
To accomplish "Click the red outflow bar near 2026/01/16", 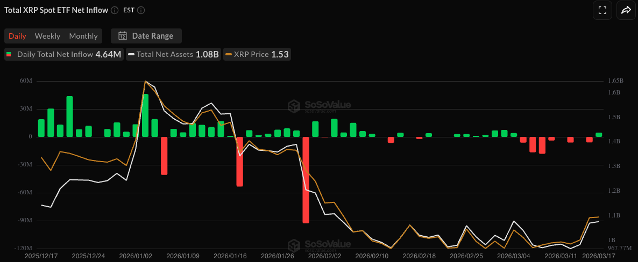I will click(240, 162).
